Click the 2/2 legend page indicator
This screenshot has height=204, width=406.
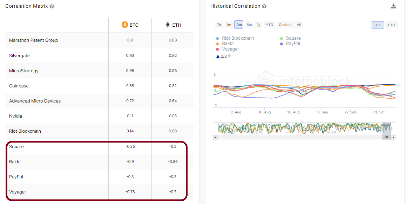(223, 56)
